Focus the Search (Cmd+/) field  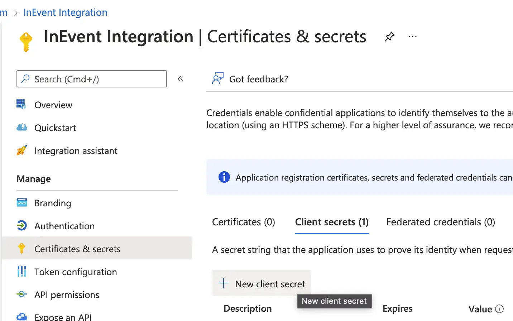coord(92,79)
